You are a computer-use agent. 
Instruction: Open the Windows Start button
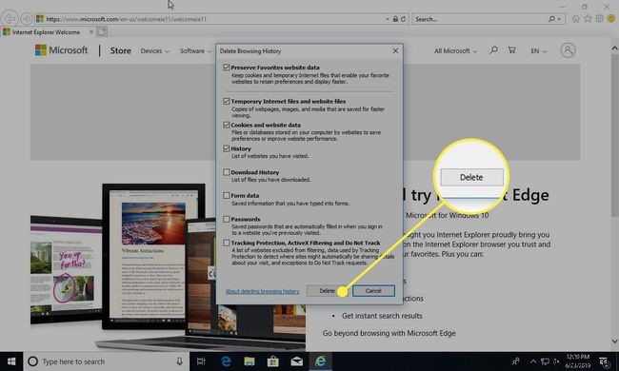11,361
